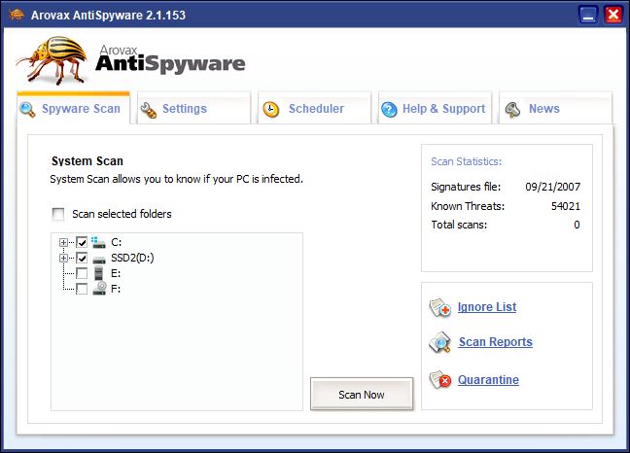Click the Scan Reports magnifier icon
The image size is (630, 453).
440,342
